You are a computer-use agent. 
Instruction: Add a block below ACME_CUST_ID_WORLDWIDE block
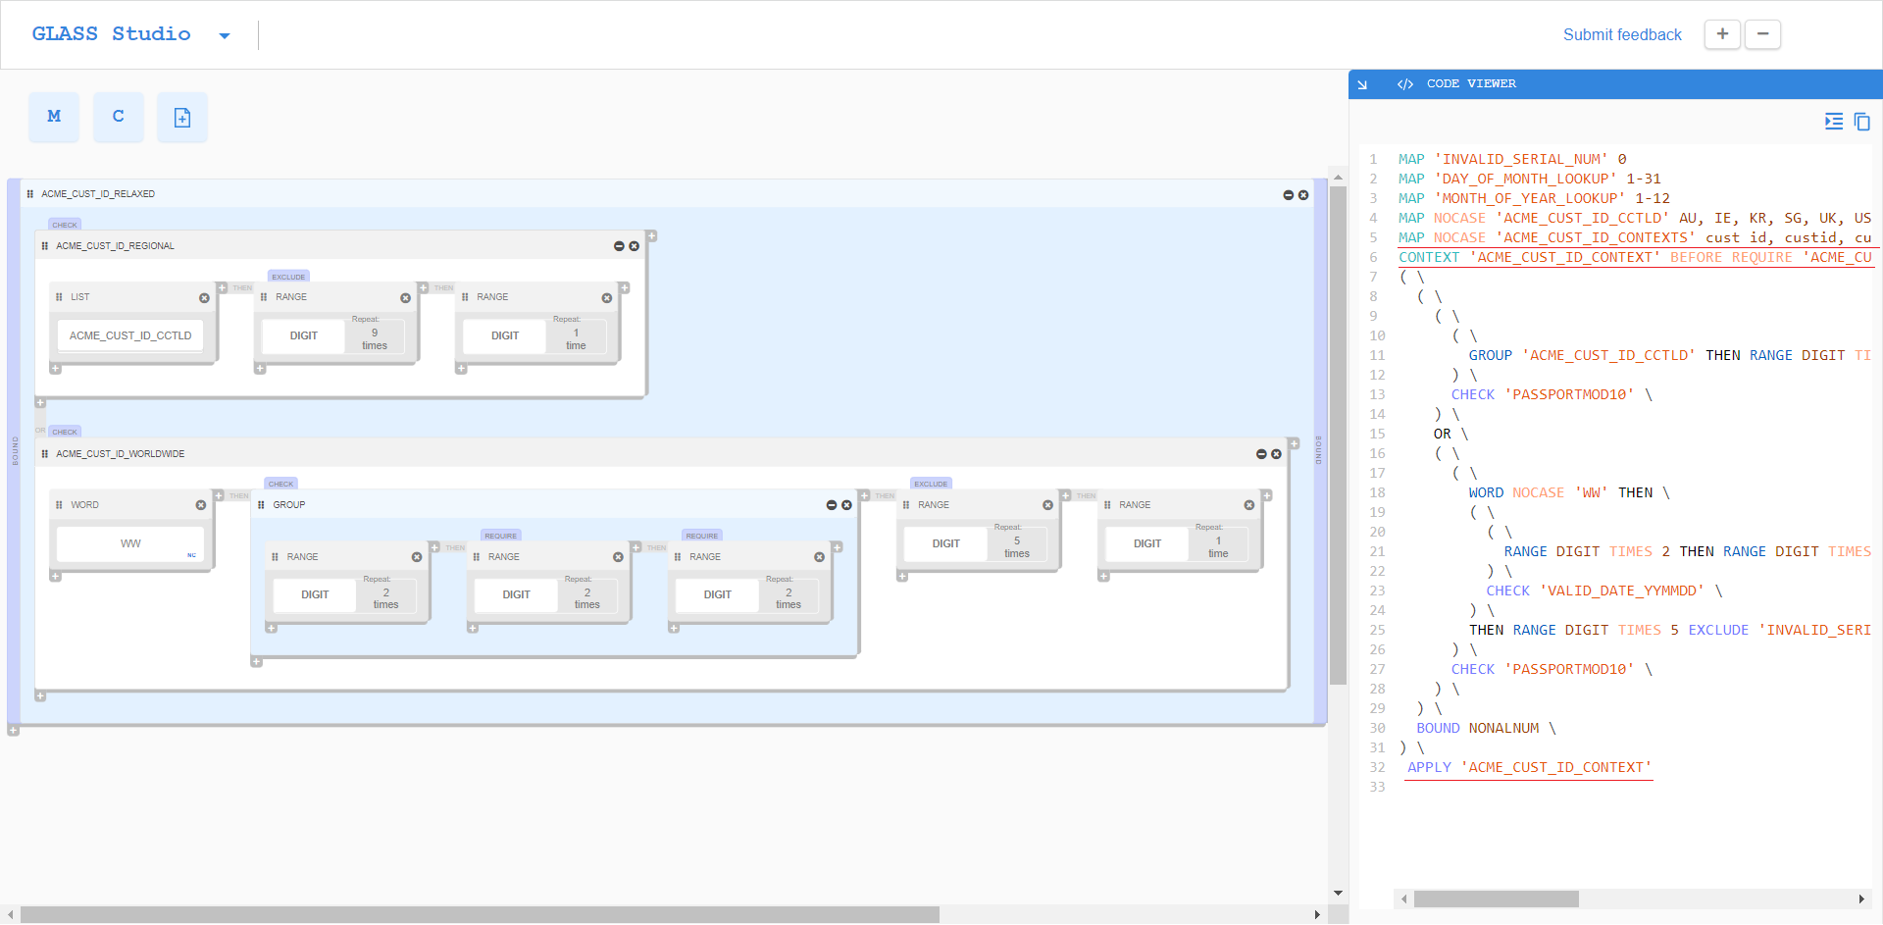click(x=40, y=696)
